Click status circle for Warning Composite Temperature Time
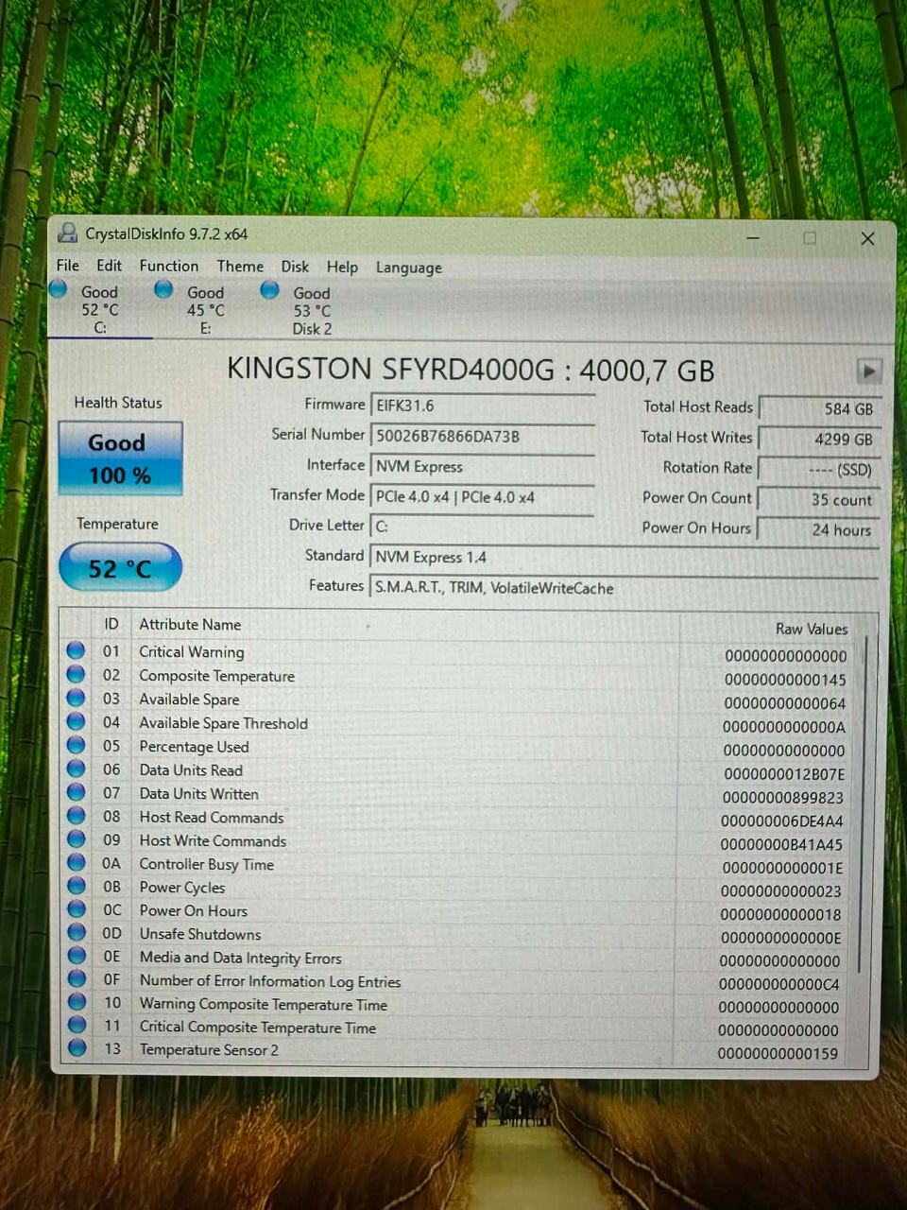The width and height of the screenshot is (907, 1210). click(x=77, y=1001)
